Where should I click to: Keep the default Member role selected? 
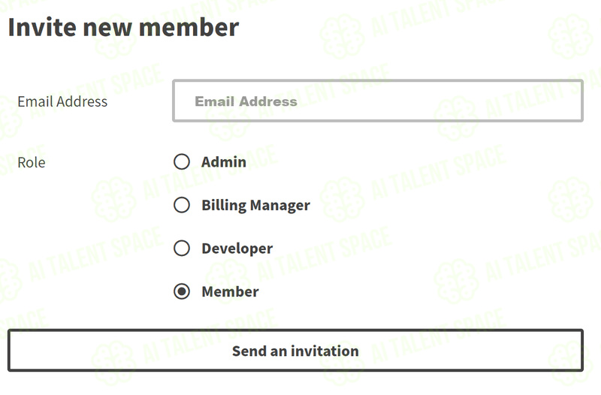pos(182,291)
